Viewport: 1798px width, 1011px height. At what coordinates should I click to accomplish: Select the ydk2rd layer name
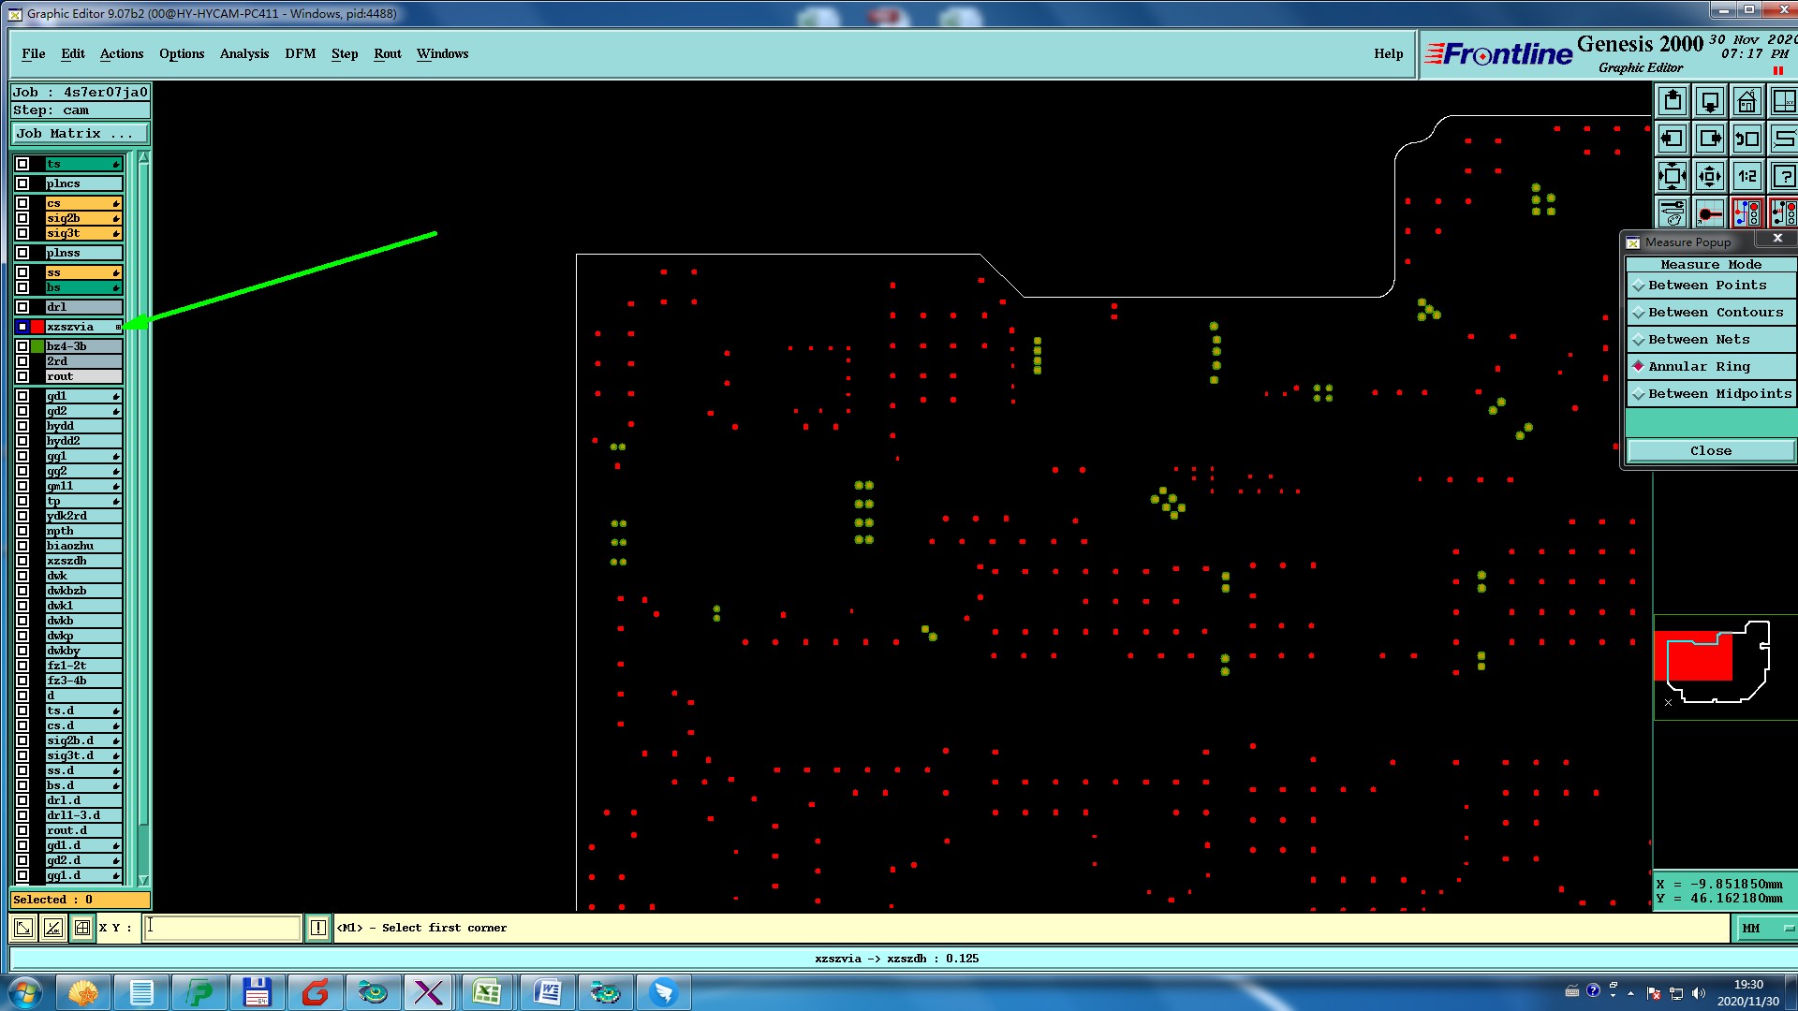click(83, 516)
